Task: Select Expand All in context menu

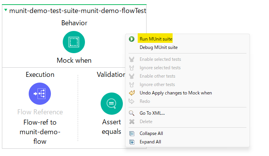Action: 150,142
